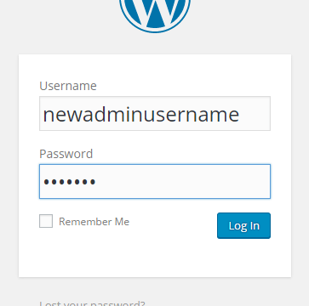The width and height of the screenshot is (309, 306).
Task: Click the Username label above the field
Action: click(x=68, y=86)
